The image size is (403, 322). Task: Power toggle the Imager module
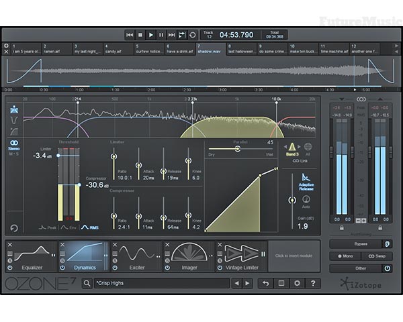(167, 268)
